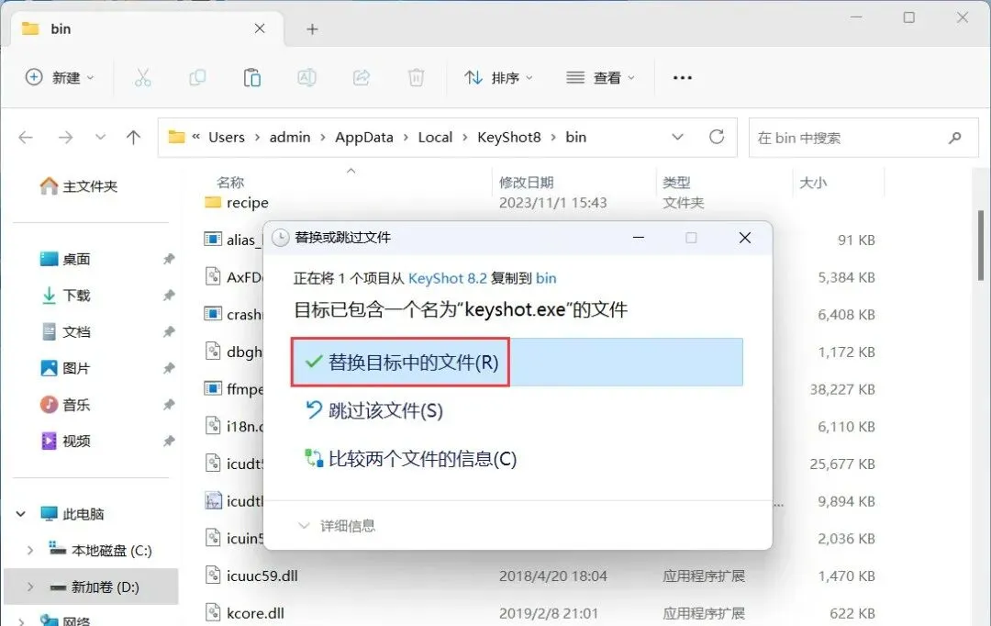Click Users in the address path
This screenshot has height=626, width=991.
pos(227,137)
